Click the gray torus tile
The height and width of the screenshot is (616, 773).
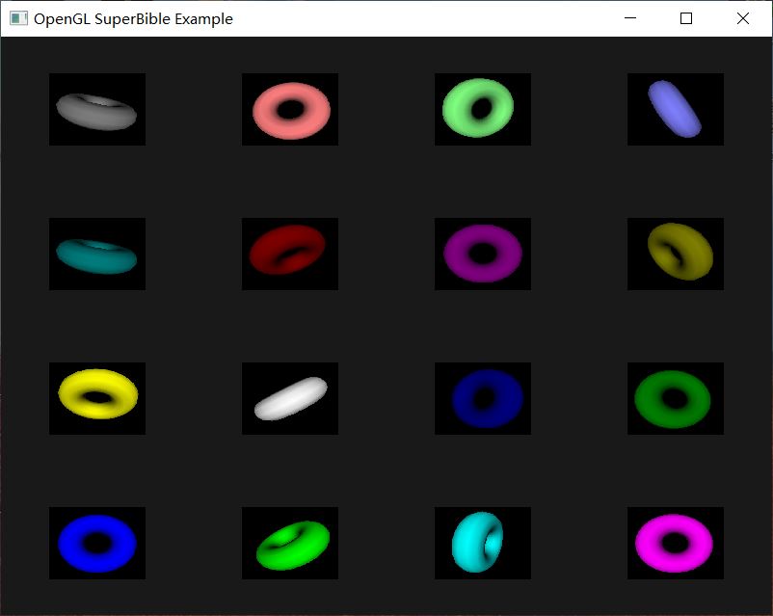coord(97,110)
